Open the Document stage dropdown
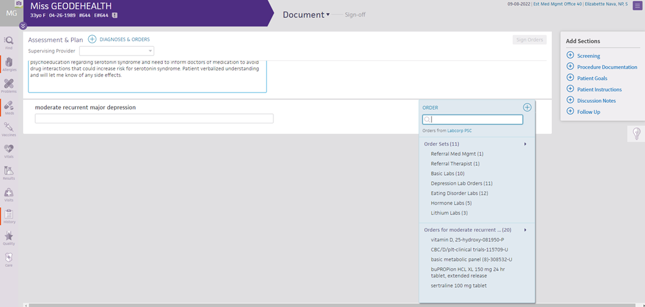 (x=306, y=15)
